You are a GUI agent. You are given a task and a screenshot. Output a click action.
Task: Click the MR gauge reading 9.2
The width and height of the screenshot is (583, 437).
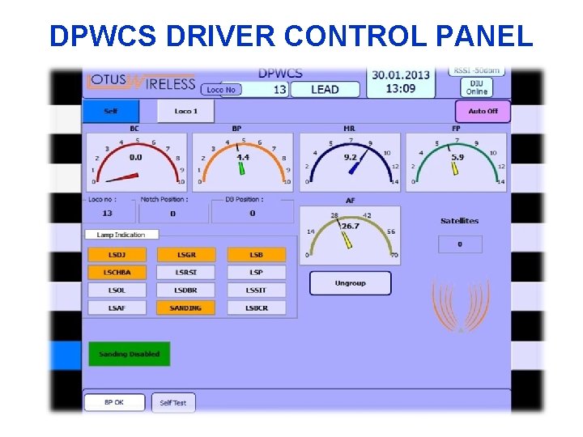(351, 158)
